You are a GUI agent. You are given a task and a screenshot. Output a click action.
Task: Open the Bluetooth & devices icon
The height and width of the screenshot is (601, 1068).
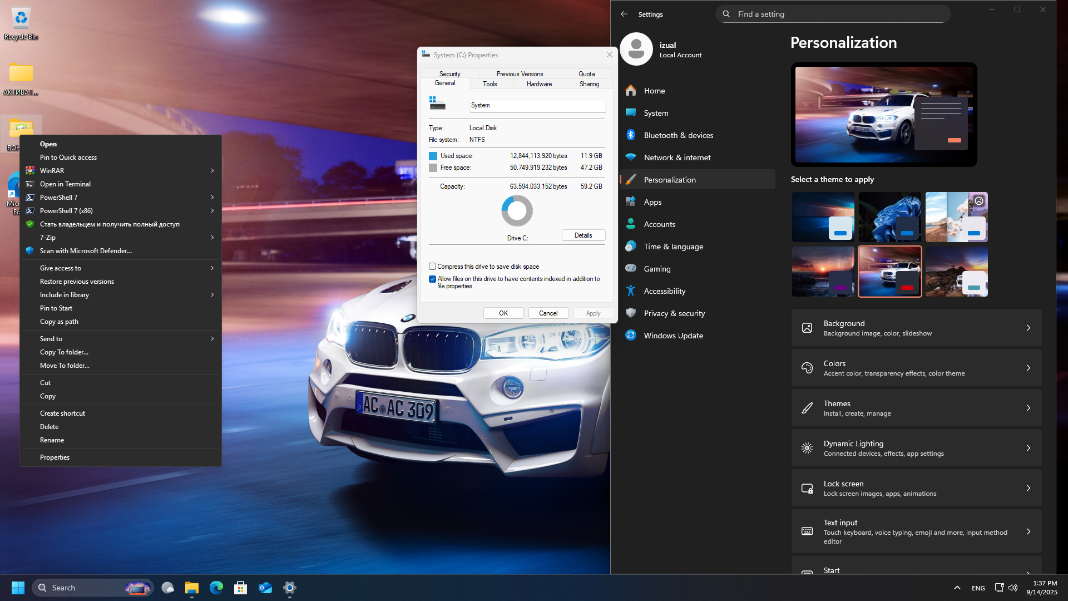631,135
